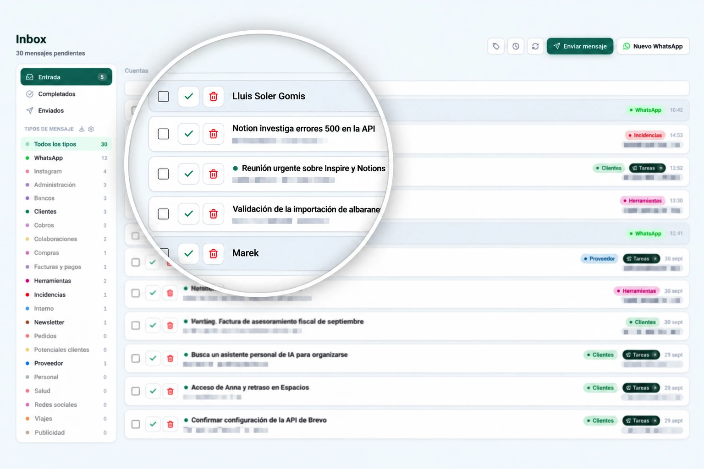Open the clock history icon in the toolbar
The image size is (704, 469).
click(x=516, y=46)
